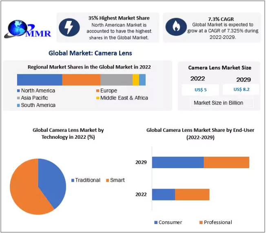Click the North America legend swatch
The height and width of the screenshot is (233, 266).
tap(18, 91)
